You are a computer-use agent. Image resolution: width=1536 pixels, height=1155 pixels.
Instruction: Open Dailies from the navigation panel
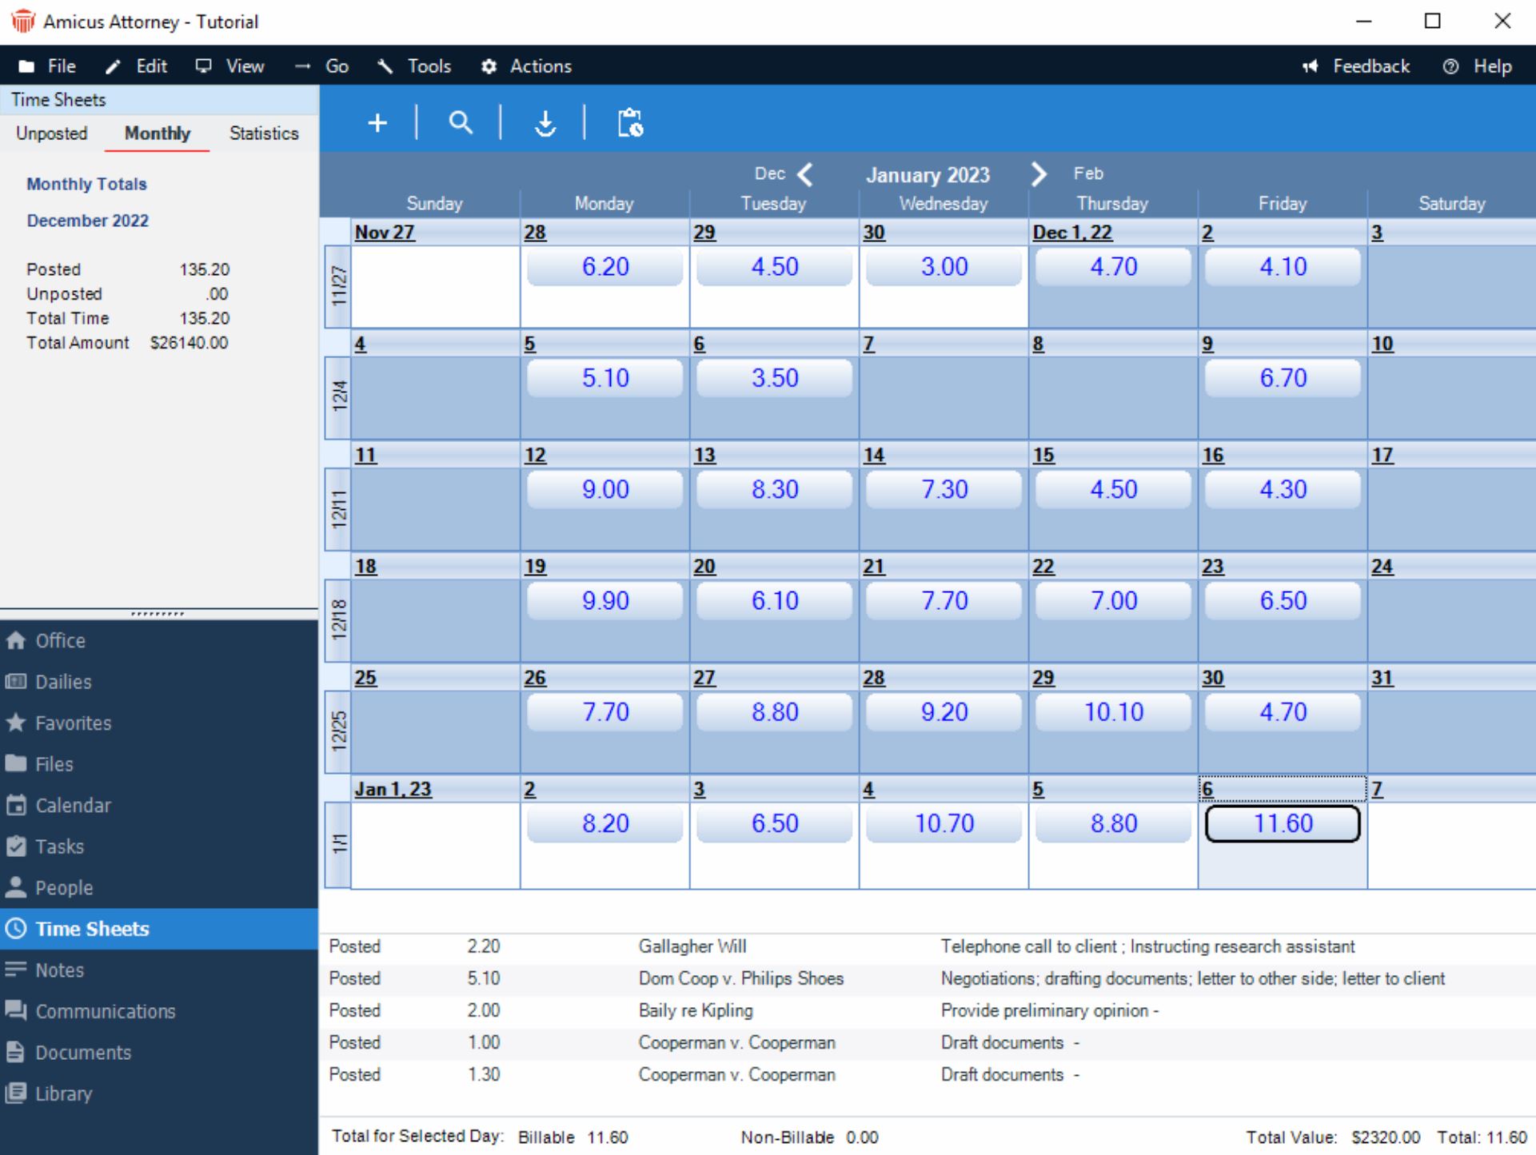pyautogui.click(x=159, y=682)
